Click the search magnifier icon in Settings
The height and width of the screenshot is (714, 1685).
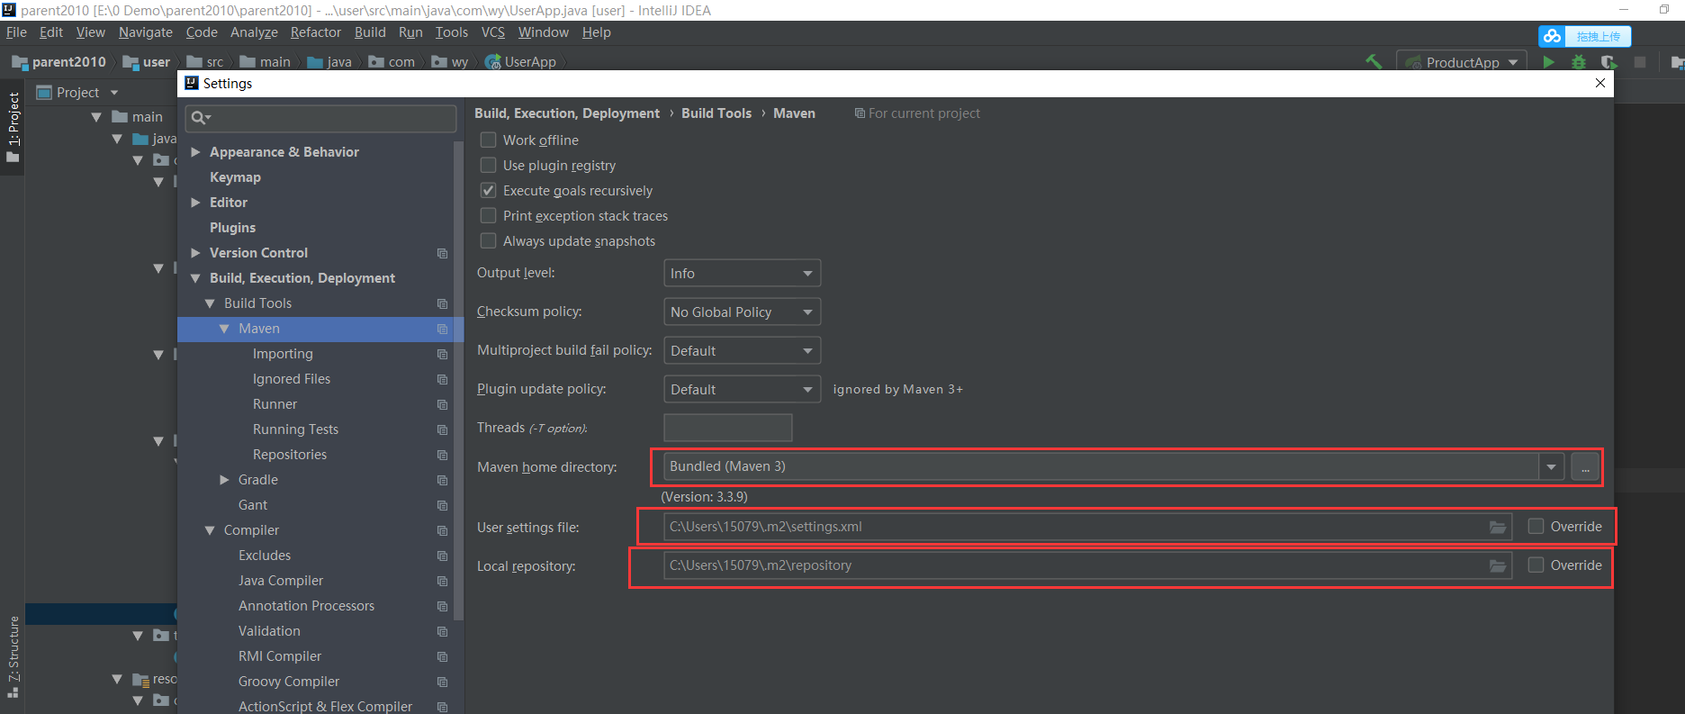[x=200, y=118]
